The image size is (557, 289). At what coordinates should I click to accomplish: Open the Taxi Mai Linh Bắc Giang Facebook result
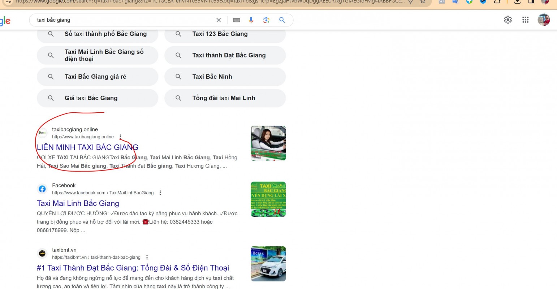pos(78,203)
